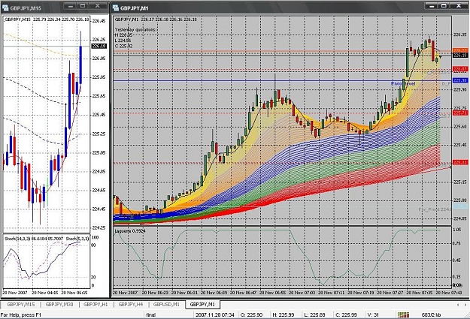Click the '2007.11.20 07:34' status entry
470x319 pixels.
coord(216,314)
